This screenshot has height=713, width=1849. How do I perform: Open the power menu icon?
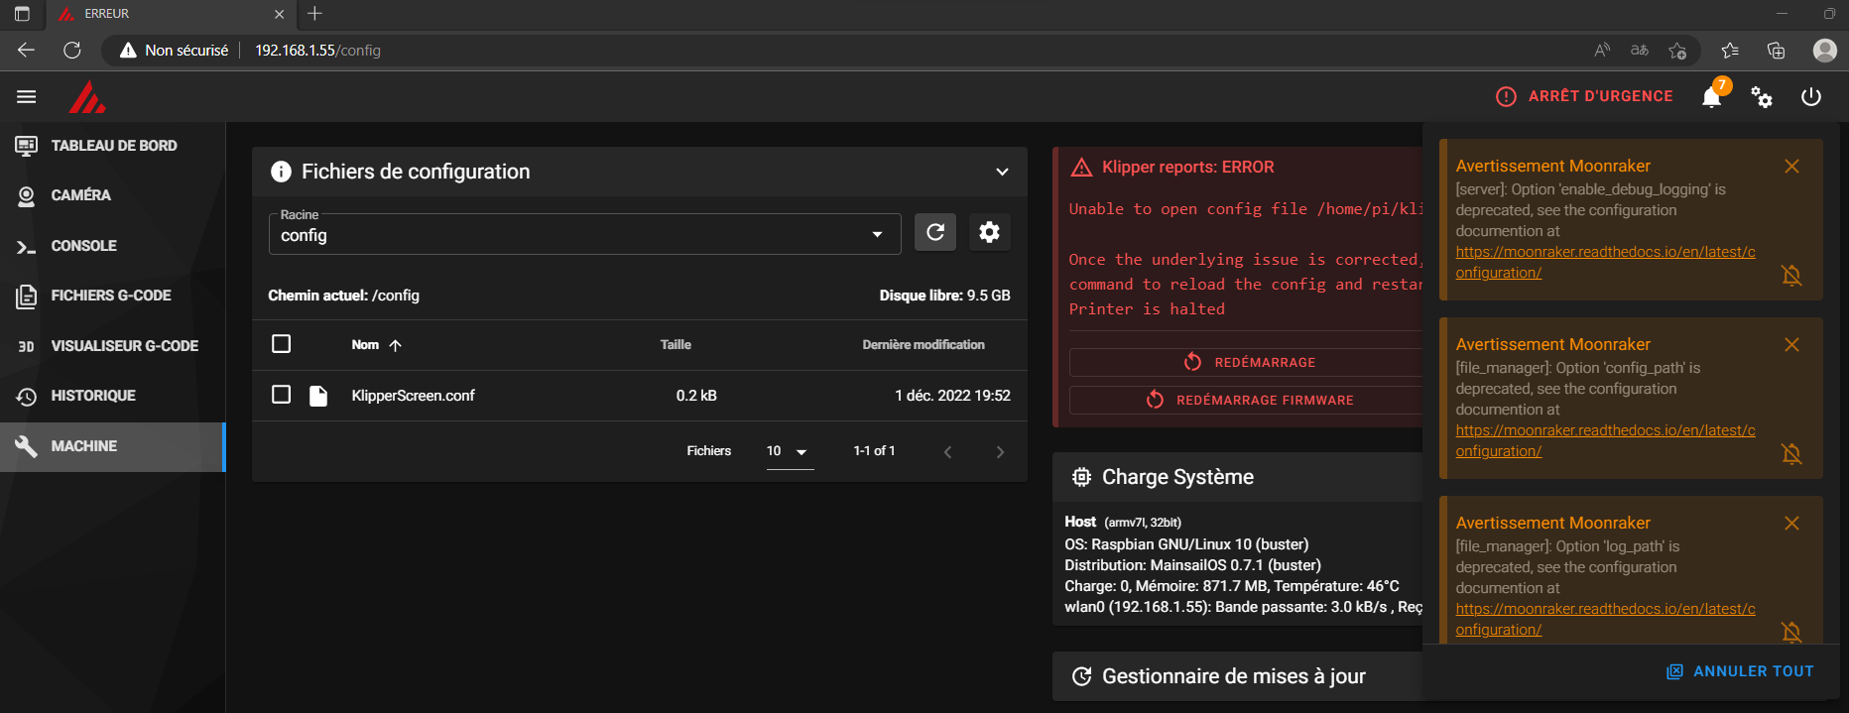pos(1811,96)
